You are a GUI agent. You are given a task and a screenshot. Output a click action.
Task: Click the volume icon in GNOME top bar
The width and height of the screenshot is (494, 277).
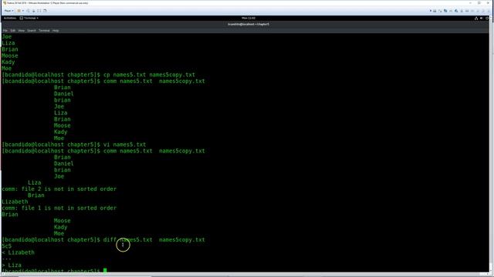coord(482,18)
